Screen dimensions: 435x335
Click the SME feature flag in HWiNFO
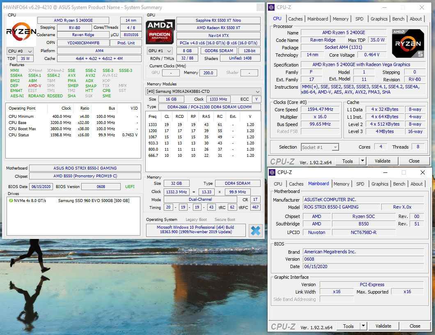pos(107,96)
